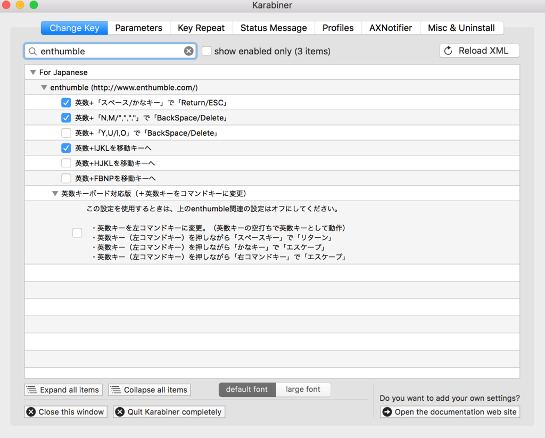Click Close this window button
Viewport: 545px width, 438px height.
click(65, 412)
